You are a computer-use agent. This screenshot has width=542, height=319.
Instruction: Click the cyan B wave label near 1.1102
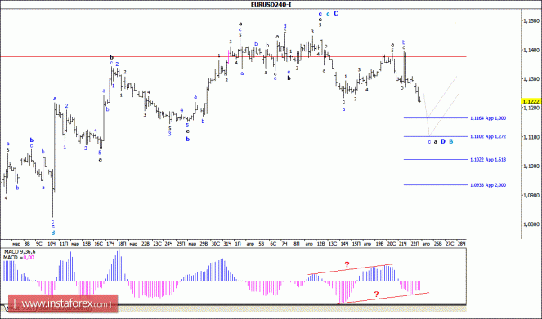coord(450,141)
